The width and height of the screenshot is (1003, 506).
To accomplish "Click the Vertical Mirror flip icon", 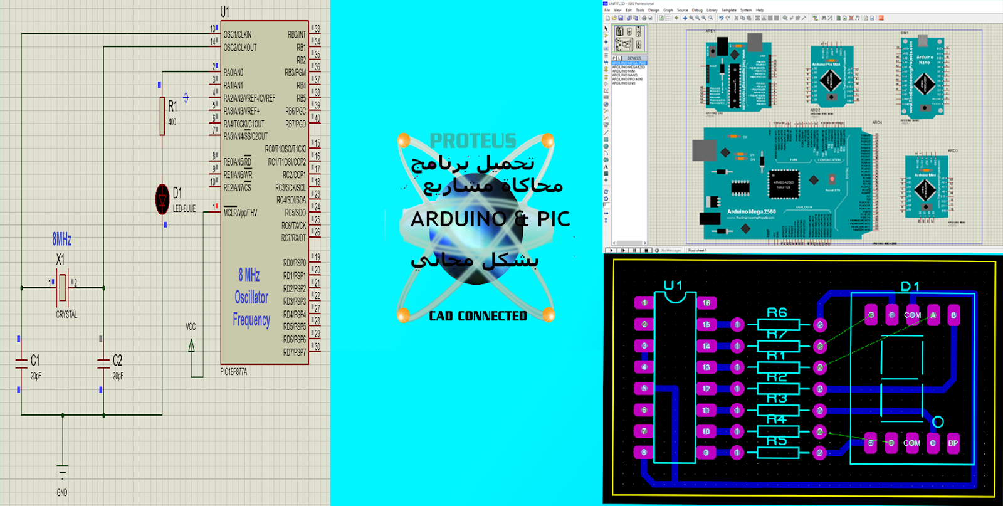I will tap(606, 220).
